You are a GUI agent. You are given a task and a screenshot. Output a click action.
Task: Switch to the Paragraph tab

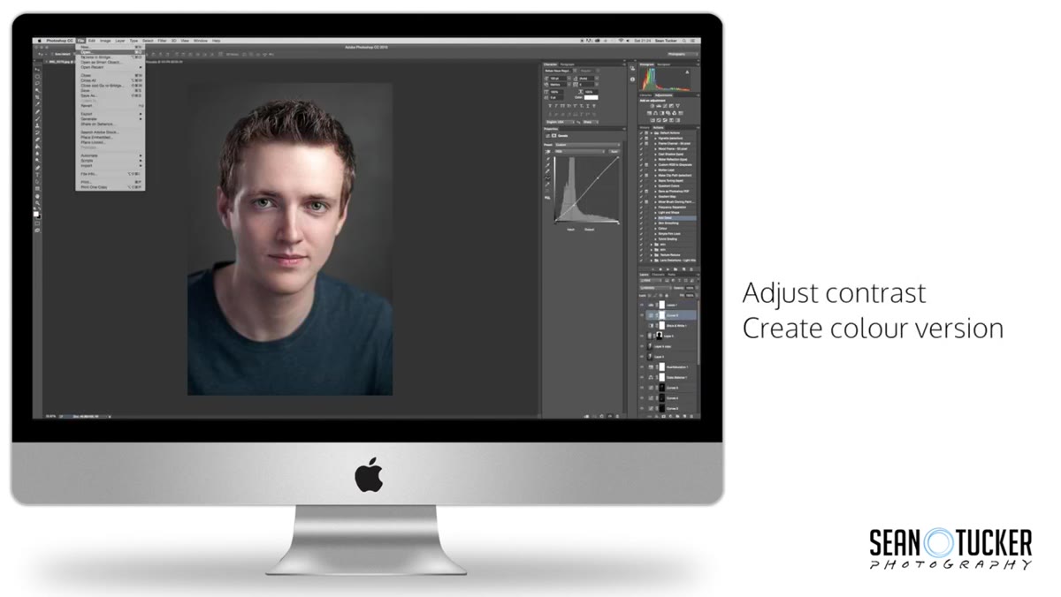coord(567,64)
